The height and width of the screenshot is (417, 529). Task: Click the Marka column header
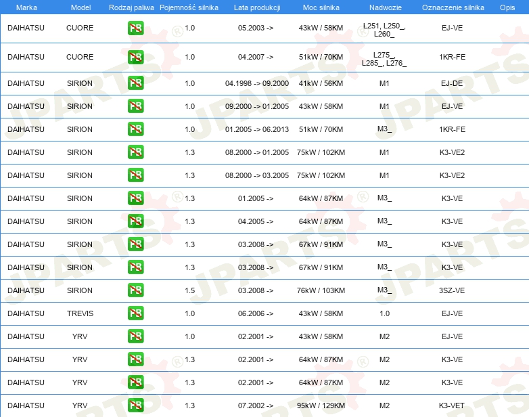(x=26, y=7)
